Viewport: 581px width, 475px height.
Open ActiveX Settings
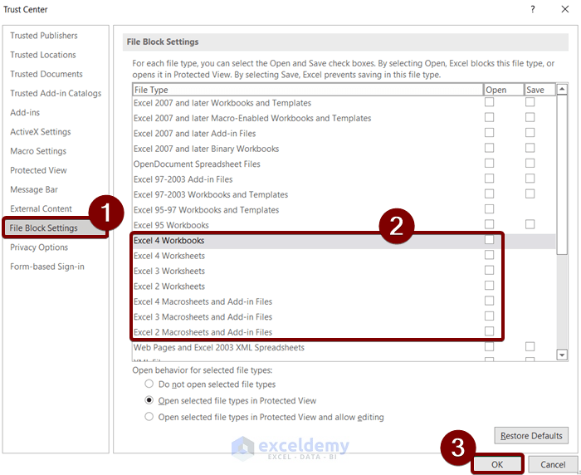pos(41,132)
